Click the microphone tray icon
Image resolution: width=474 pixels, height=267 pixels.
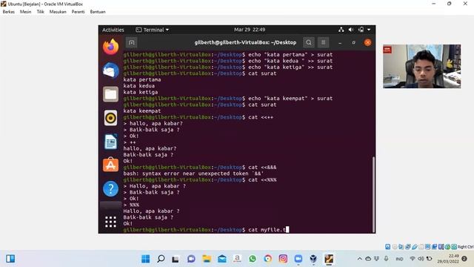386,259
